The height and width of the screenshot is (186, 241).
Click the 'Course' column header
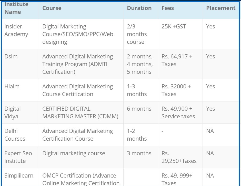(81, 10)
